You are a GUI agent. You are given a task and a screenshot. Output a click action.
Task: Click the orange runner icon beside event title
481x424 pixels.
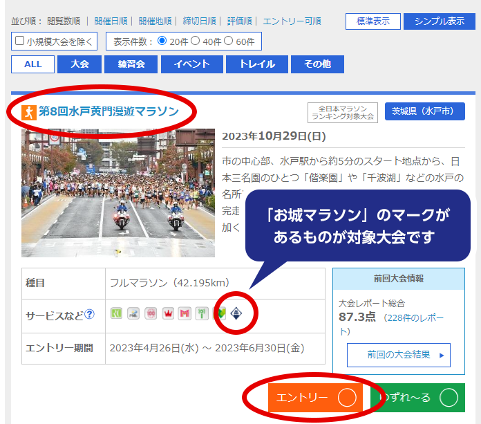[x=28, y=111]
